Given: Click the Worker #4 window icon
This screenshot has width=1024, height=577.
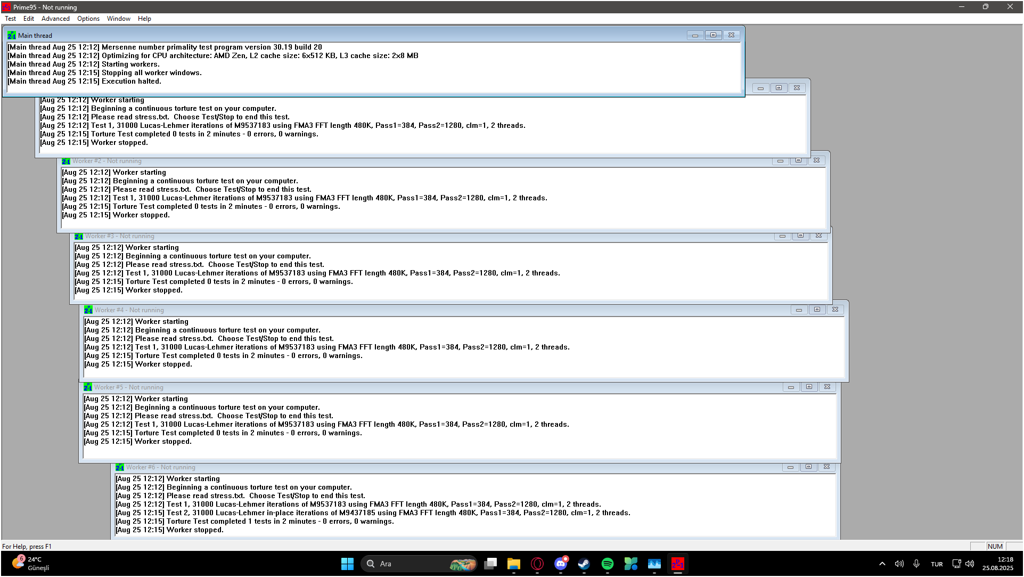Looking at the screenshot, I should click(88, 310).
